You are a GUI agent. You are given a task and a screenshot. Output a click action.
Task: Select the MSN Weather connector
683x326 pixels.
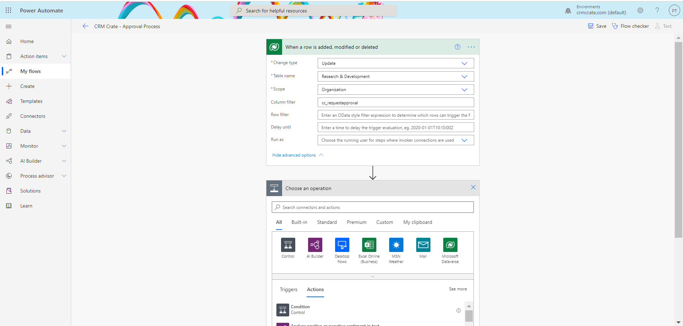(396, 245)
